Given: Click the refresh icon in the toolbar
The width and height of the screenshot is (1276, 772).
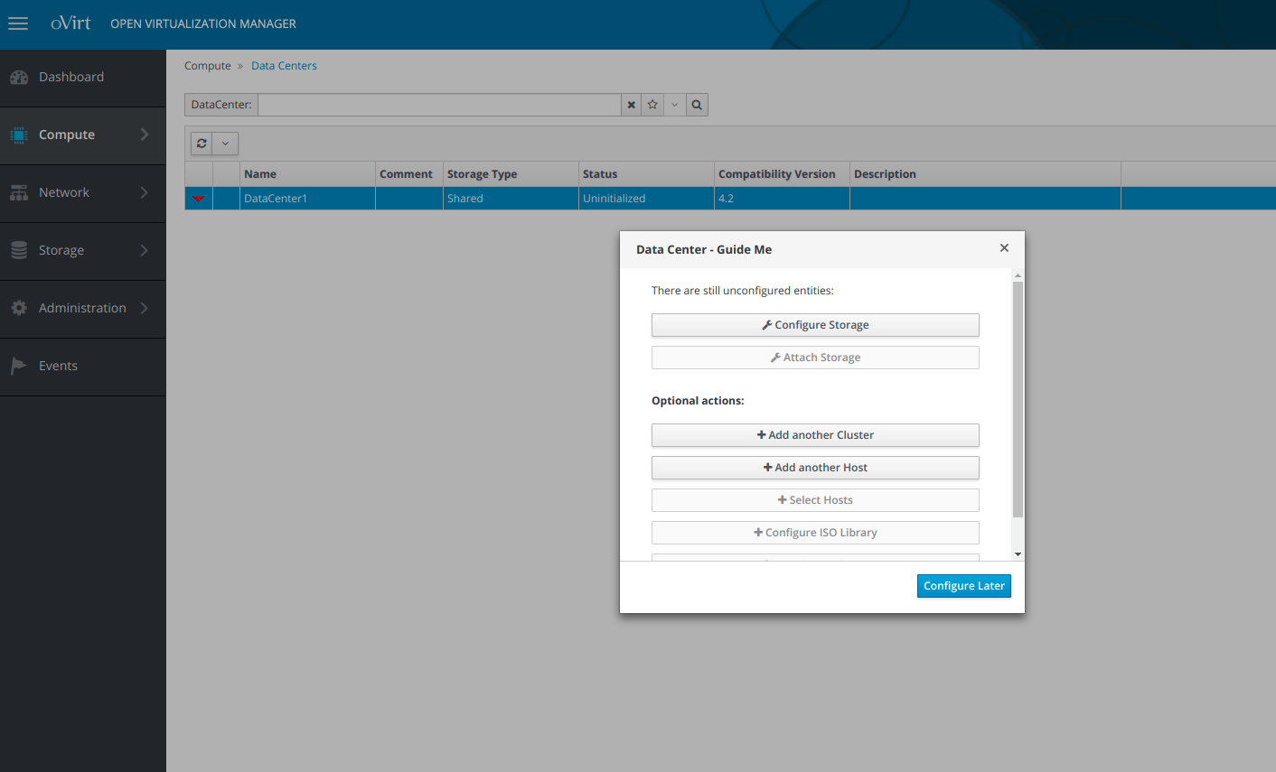Looking at the screenshot, I should [202, 144].
